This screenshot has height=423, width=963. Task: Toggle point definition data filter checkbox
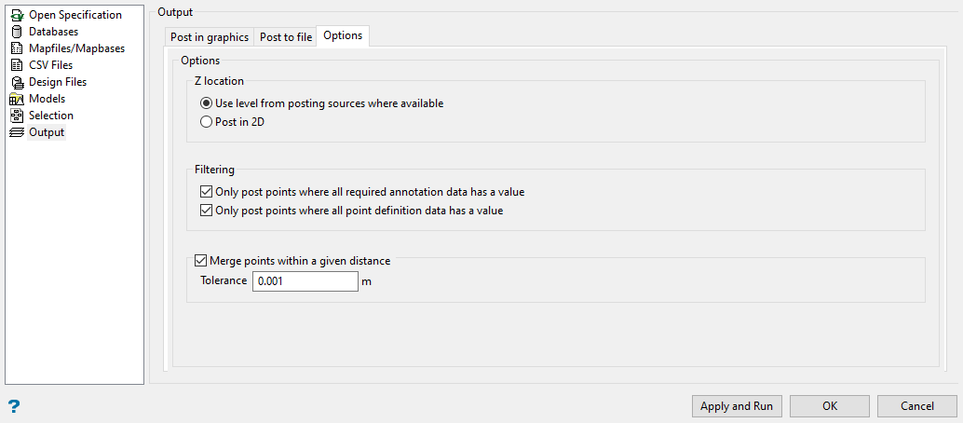206,210
